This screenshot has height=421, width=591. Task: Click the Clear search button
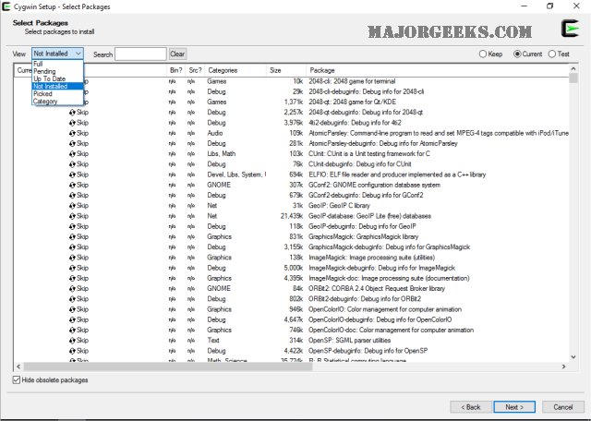point(177,54)
